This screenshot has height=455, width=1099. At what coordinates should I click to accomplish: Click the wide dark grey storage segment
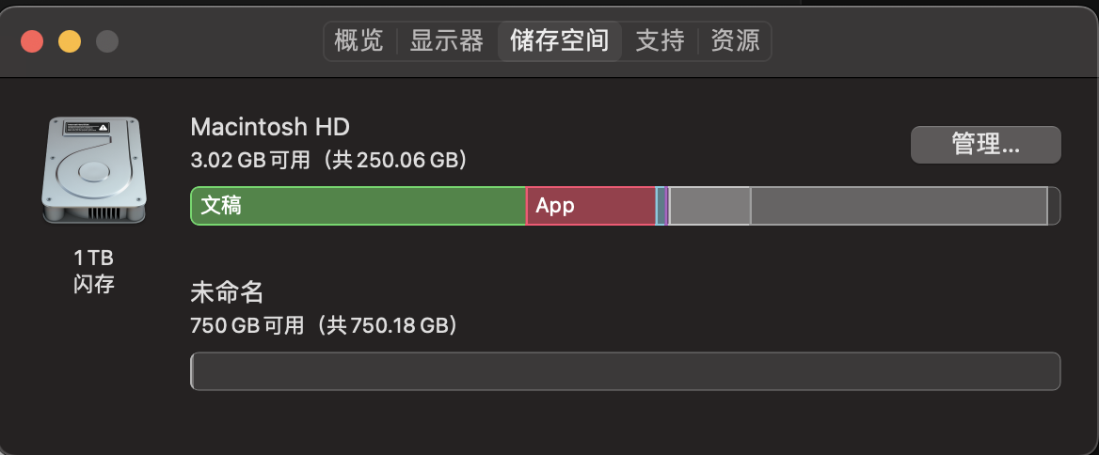(x=899, y=206)
